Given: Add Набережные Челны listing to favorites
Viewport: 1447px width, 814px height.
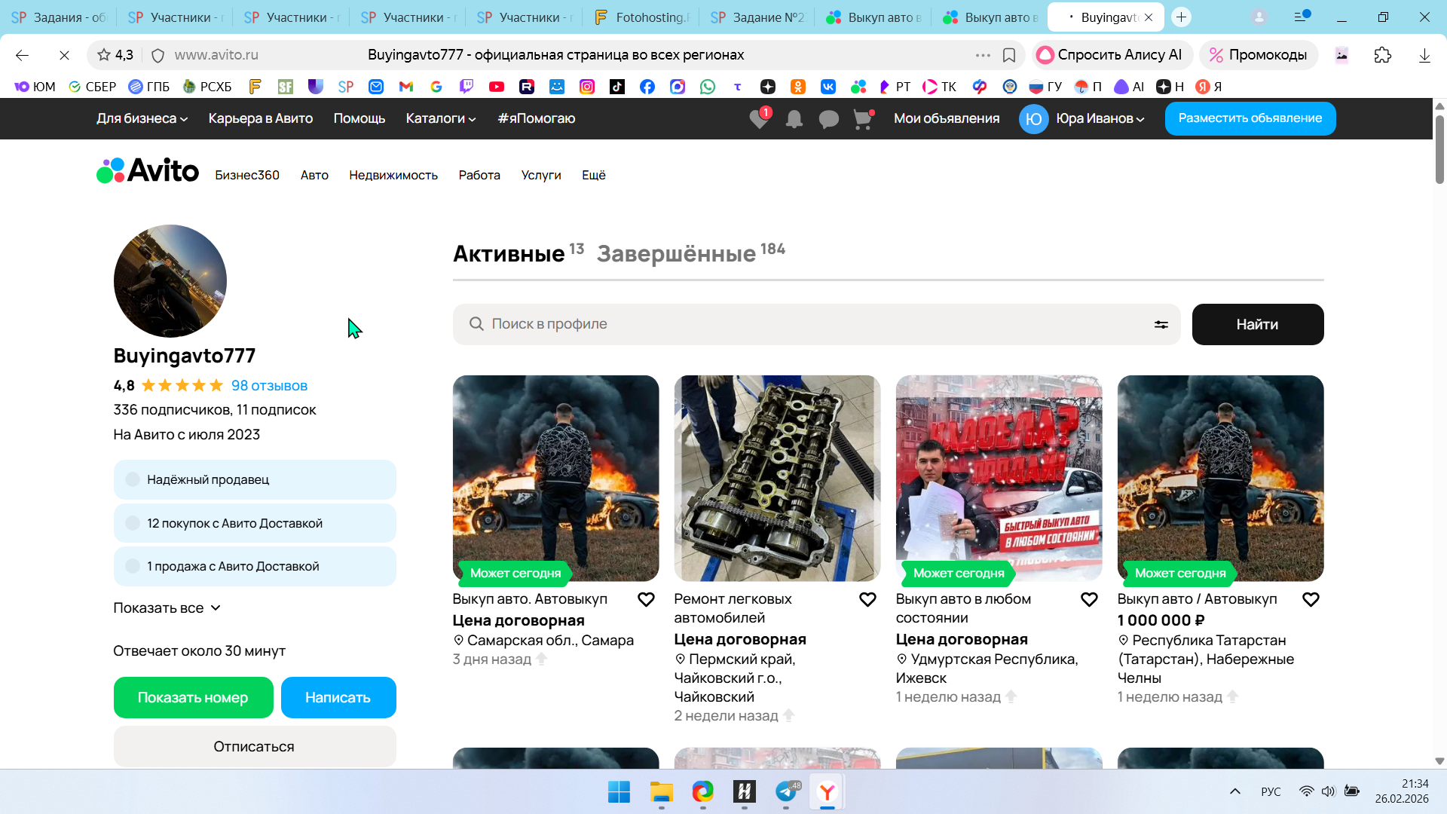Looking at the screenshot, I should 1311,599.
